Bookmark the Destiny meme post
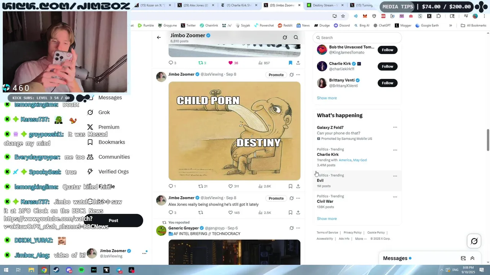The width and height of the screenshot is (490, 275). click(291, 186)
